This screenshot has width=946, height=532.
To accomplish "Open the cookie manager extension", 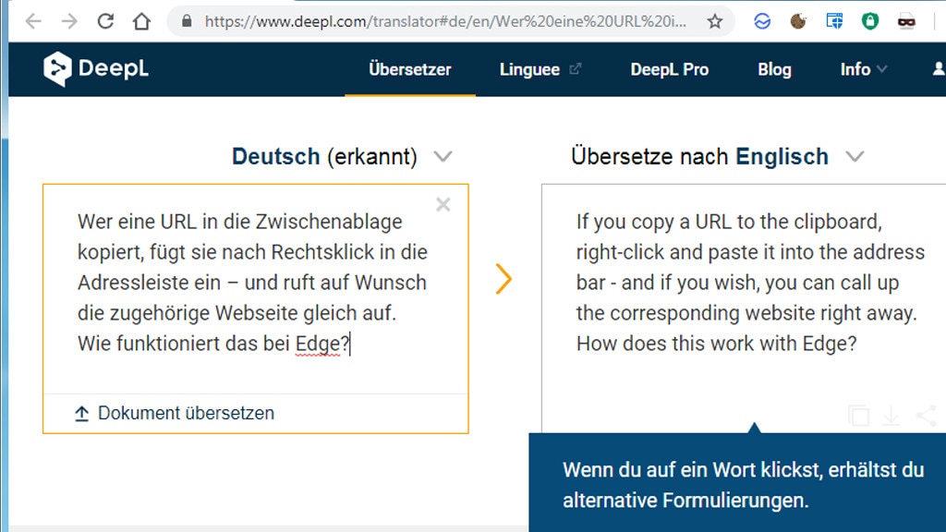I will point(796,20).
